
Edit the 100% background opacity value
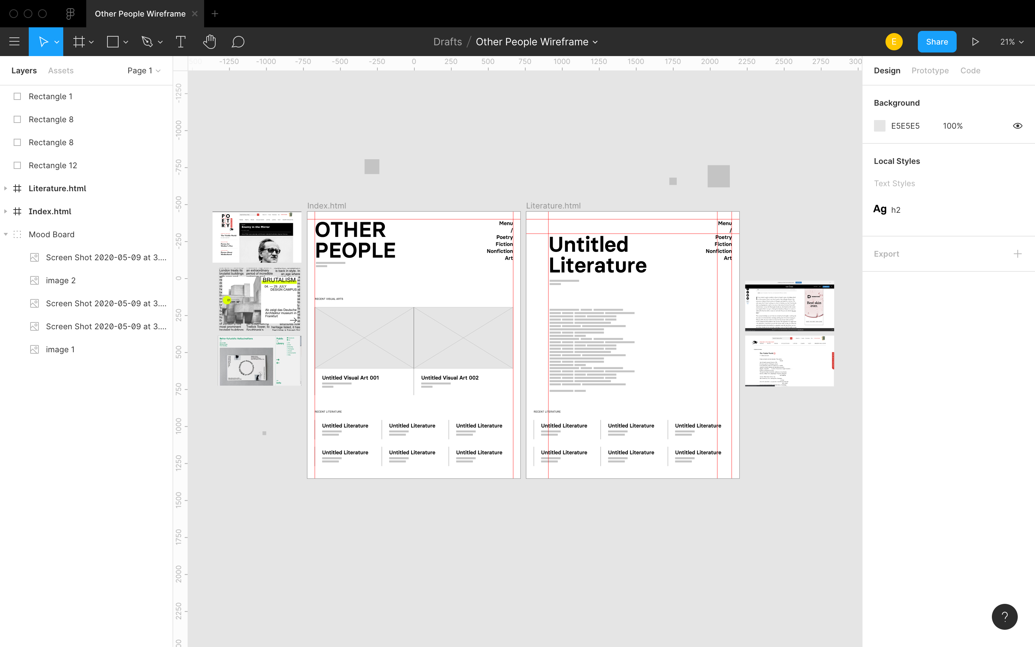pyautogui.click(x=952, y=126)
